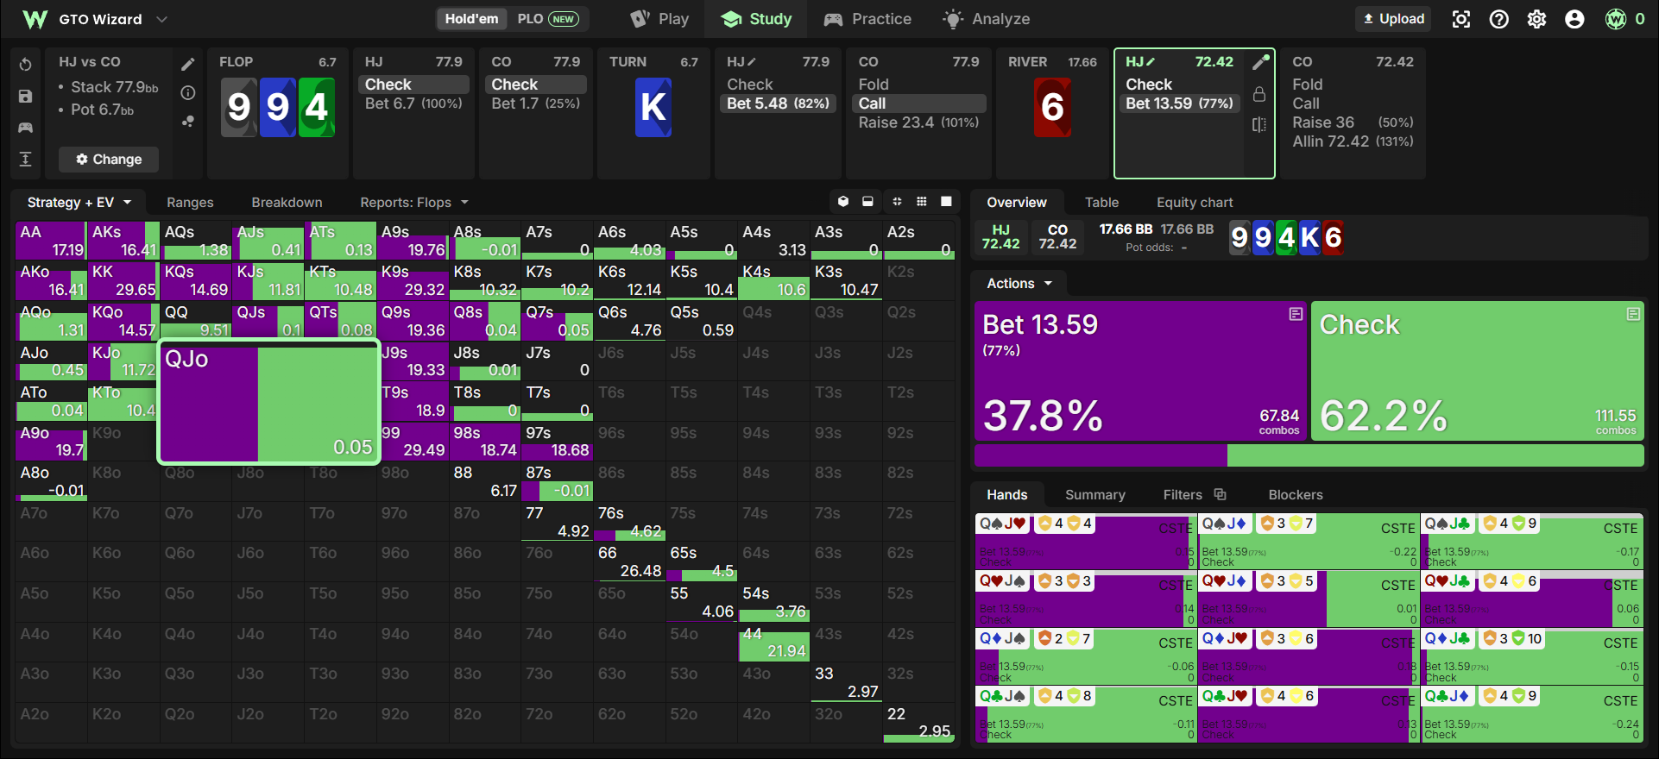Image resolution: width=1659 pixels, height=759 pixels.
Task: Toggle the lock icon on river HJ card
Action: (x=1259, y=94)
